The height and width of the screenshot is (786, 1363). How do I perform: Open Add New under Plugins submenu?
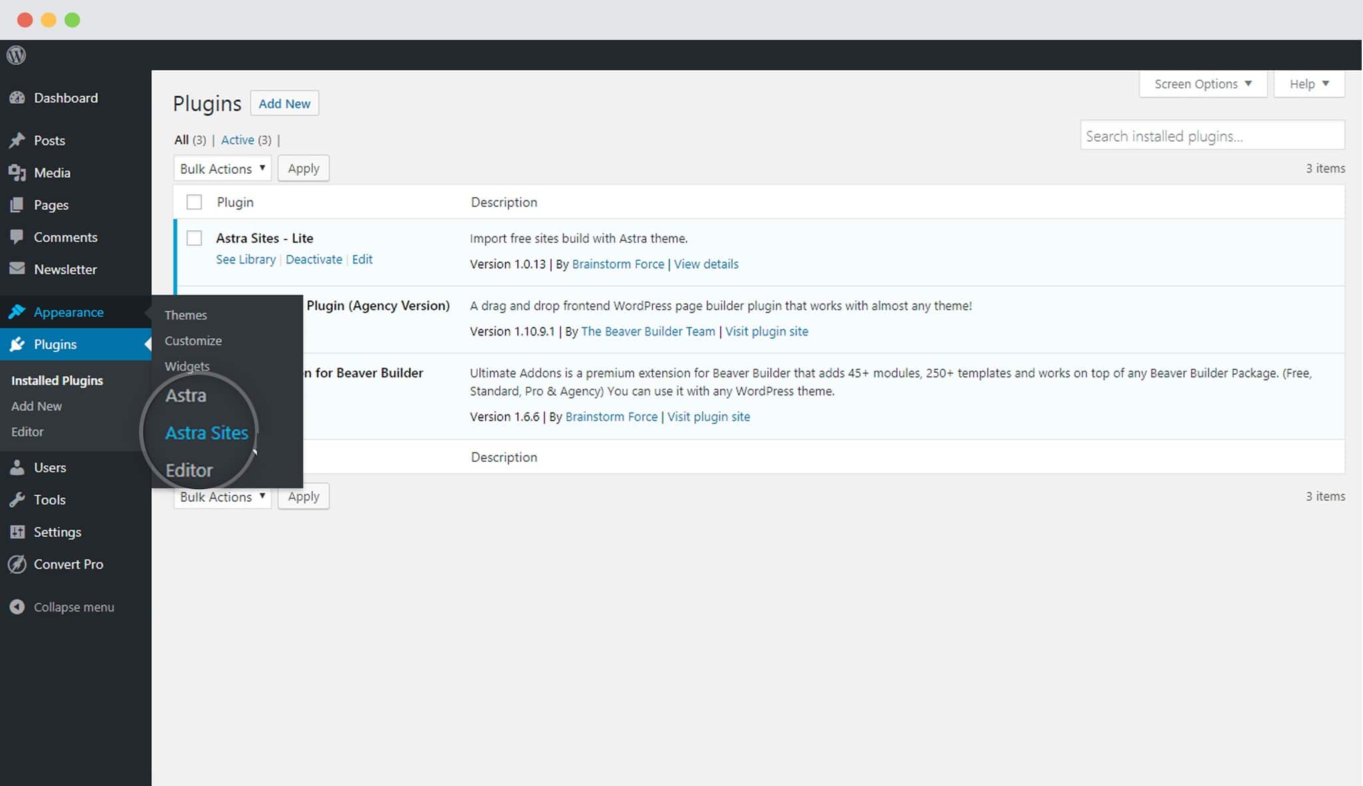point(37,406)
